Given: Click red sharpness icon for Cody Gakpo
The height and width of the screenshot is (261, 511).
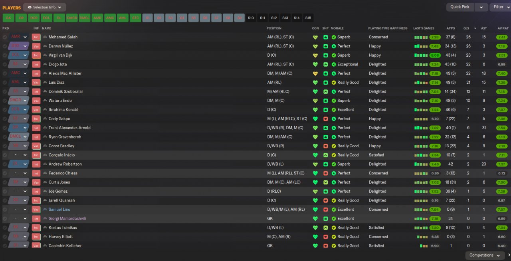Looking at the screenshot, I should [x=325, y=119].
